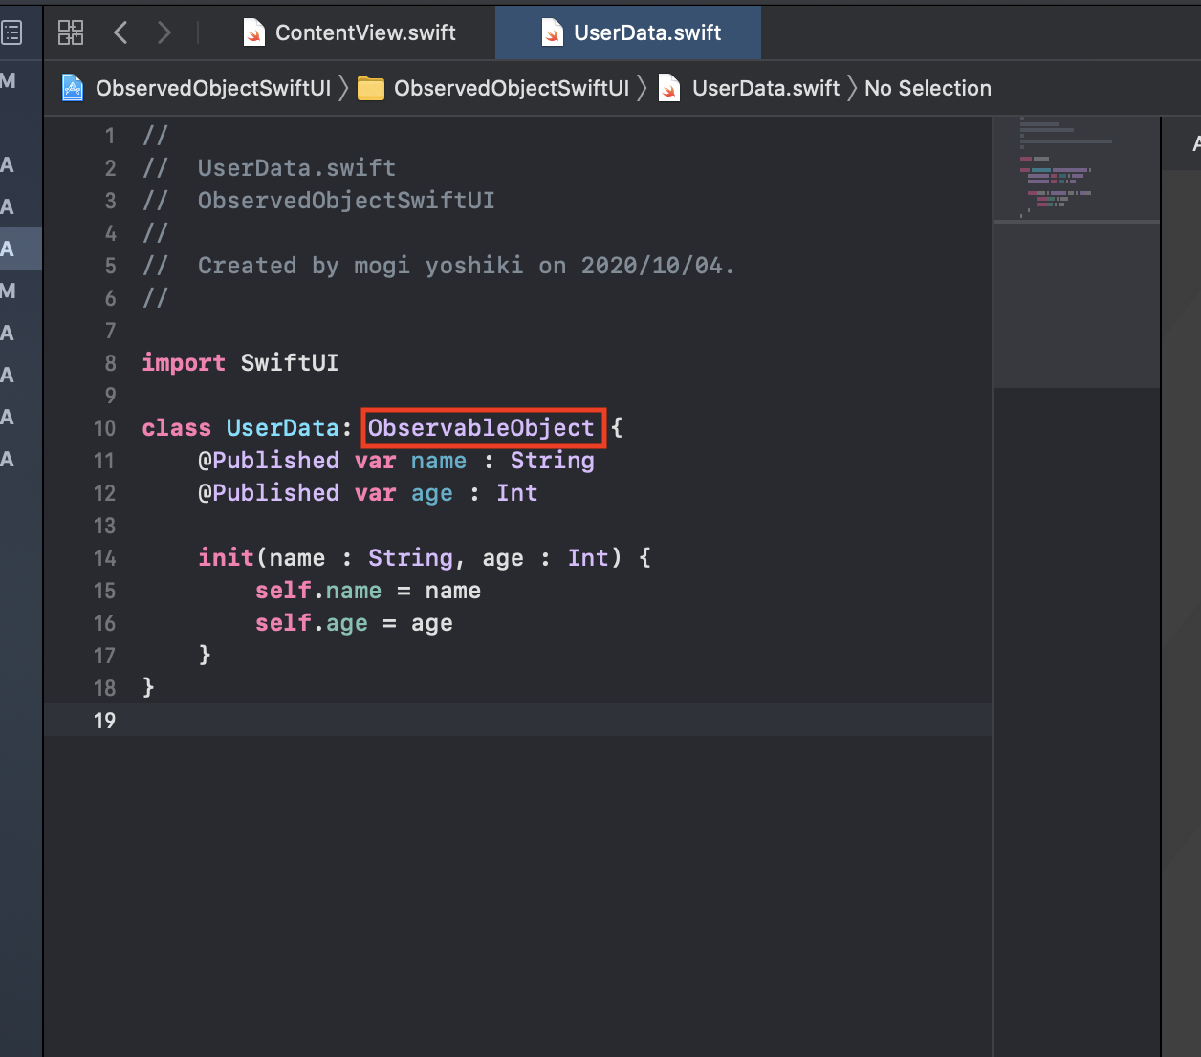Click the String type on line 11

pyautogui.click(x=552, y=461)
